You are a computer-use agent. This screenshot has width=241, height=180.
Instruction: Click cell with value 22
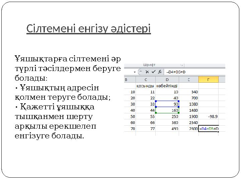point(146,98)
